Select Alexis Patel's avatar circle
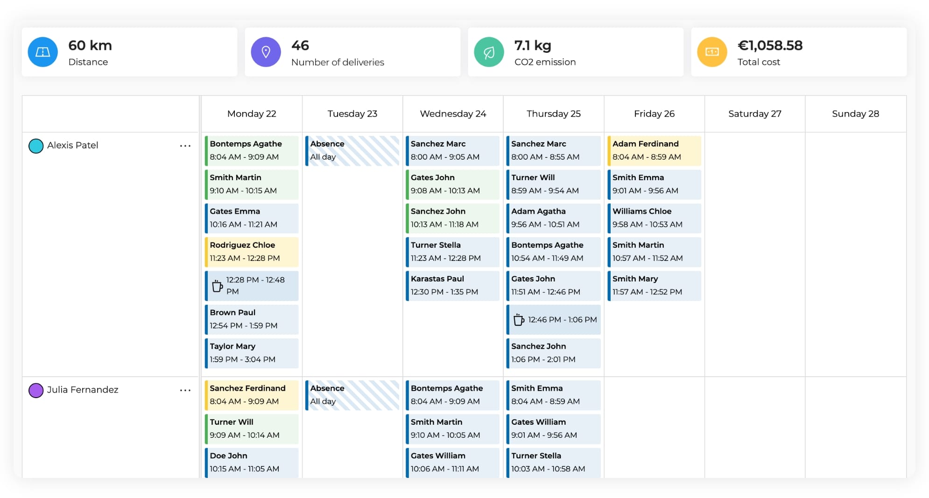 tap(35, 146)
